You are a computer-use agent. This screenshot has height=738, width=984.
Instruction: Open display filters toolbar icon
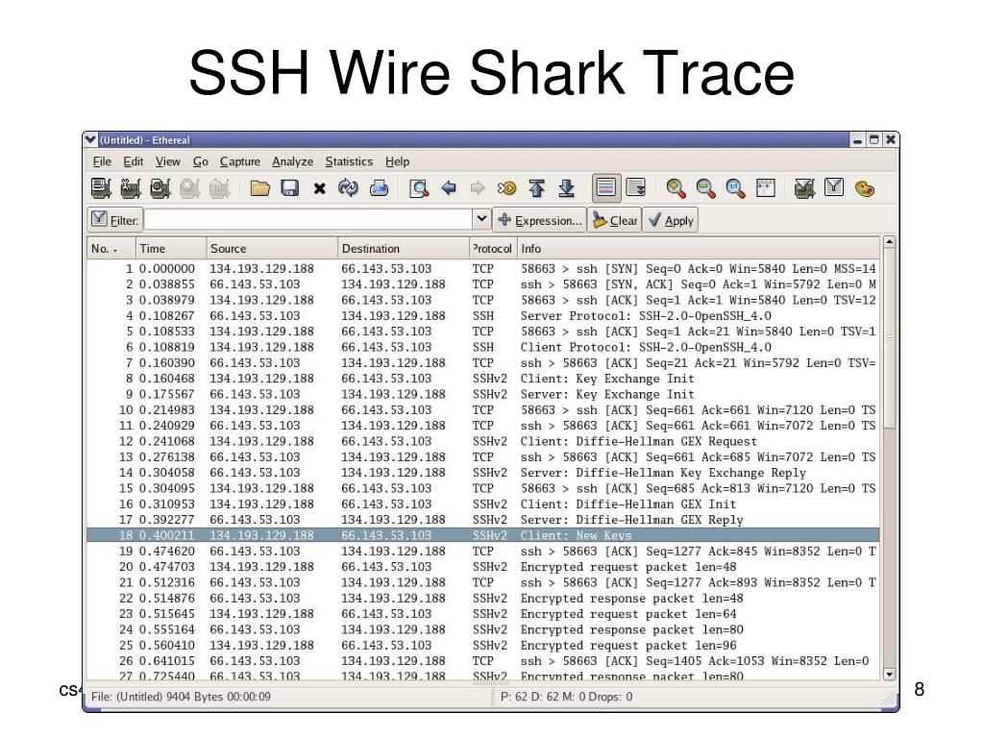point(834,187)
